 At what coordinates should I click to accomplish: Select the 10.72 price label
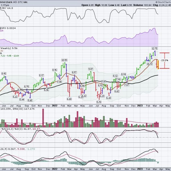[x=150, y=64]
